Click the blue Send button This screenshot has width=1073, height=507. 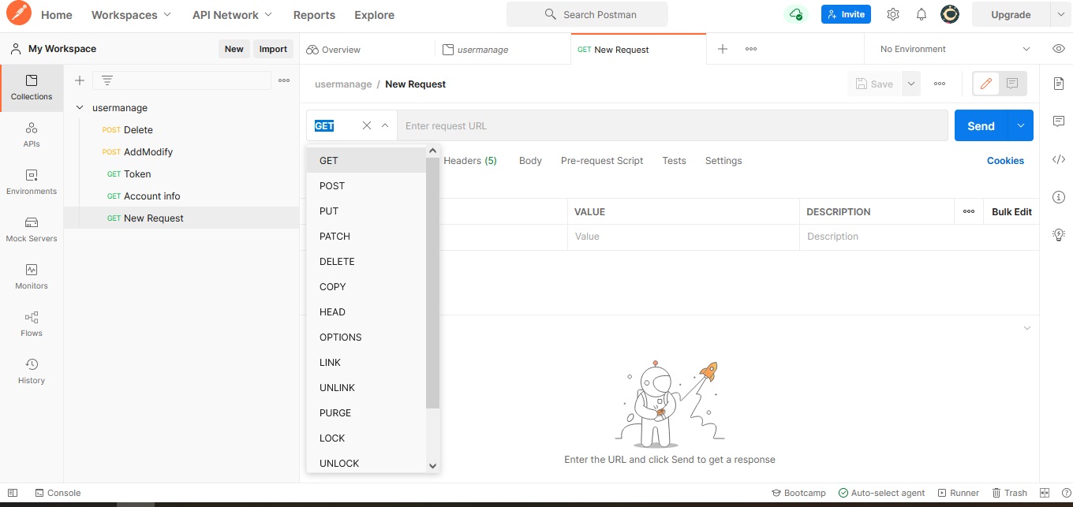pyautogui.click(x=981, y=125)
